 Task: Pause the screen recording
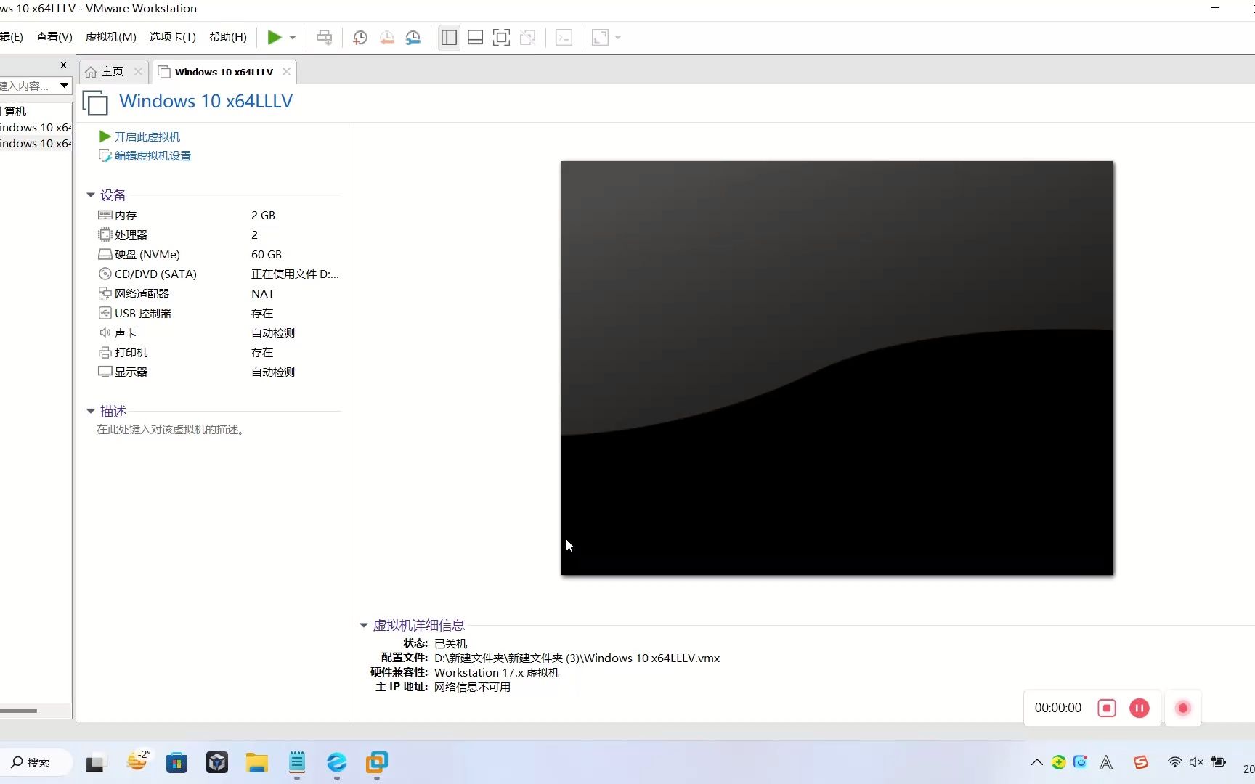[1140, 708]
